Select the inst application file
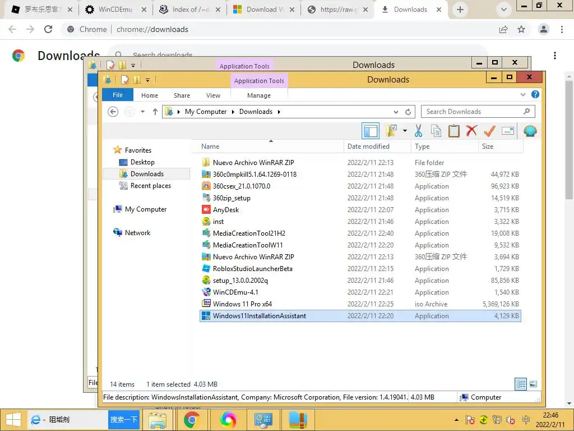Image resolution: width=574 pixels, height=431 pixels. 360,221
